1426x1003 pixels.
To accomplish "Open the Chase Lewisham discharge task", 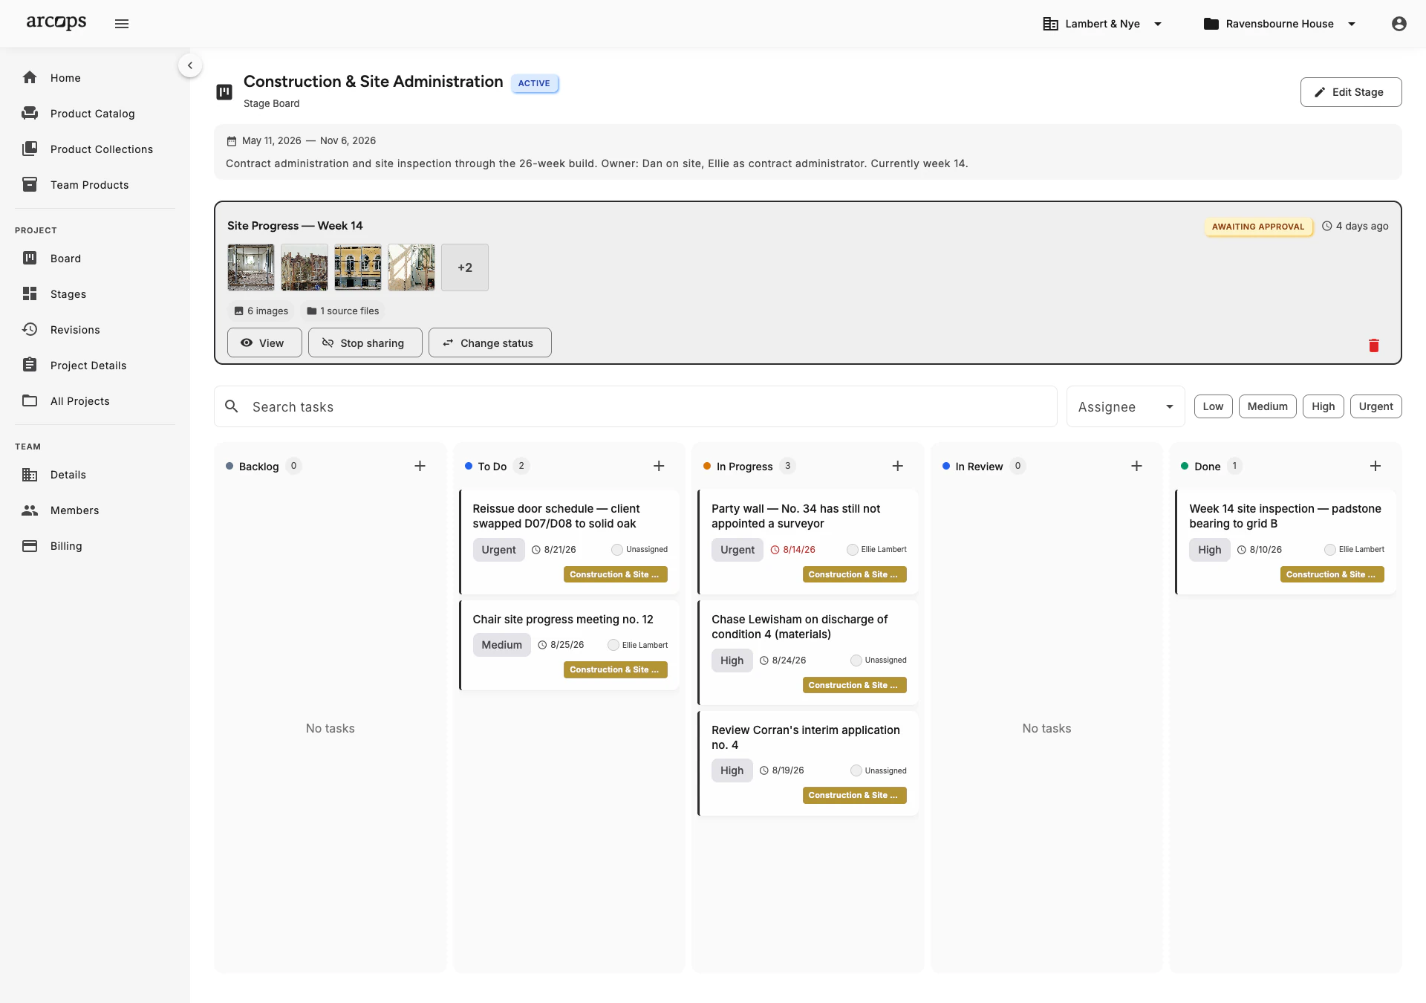I will pyautogui.click(x=808, y=652).
